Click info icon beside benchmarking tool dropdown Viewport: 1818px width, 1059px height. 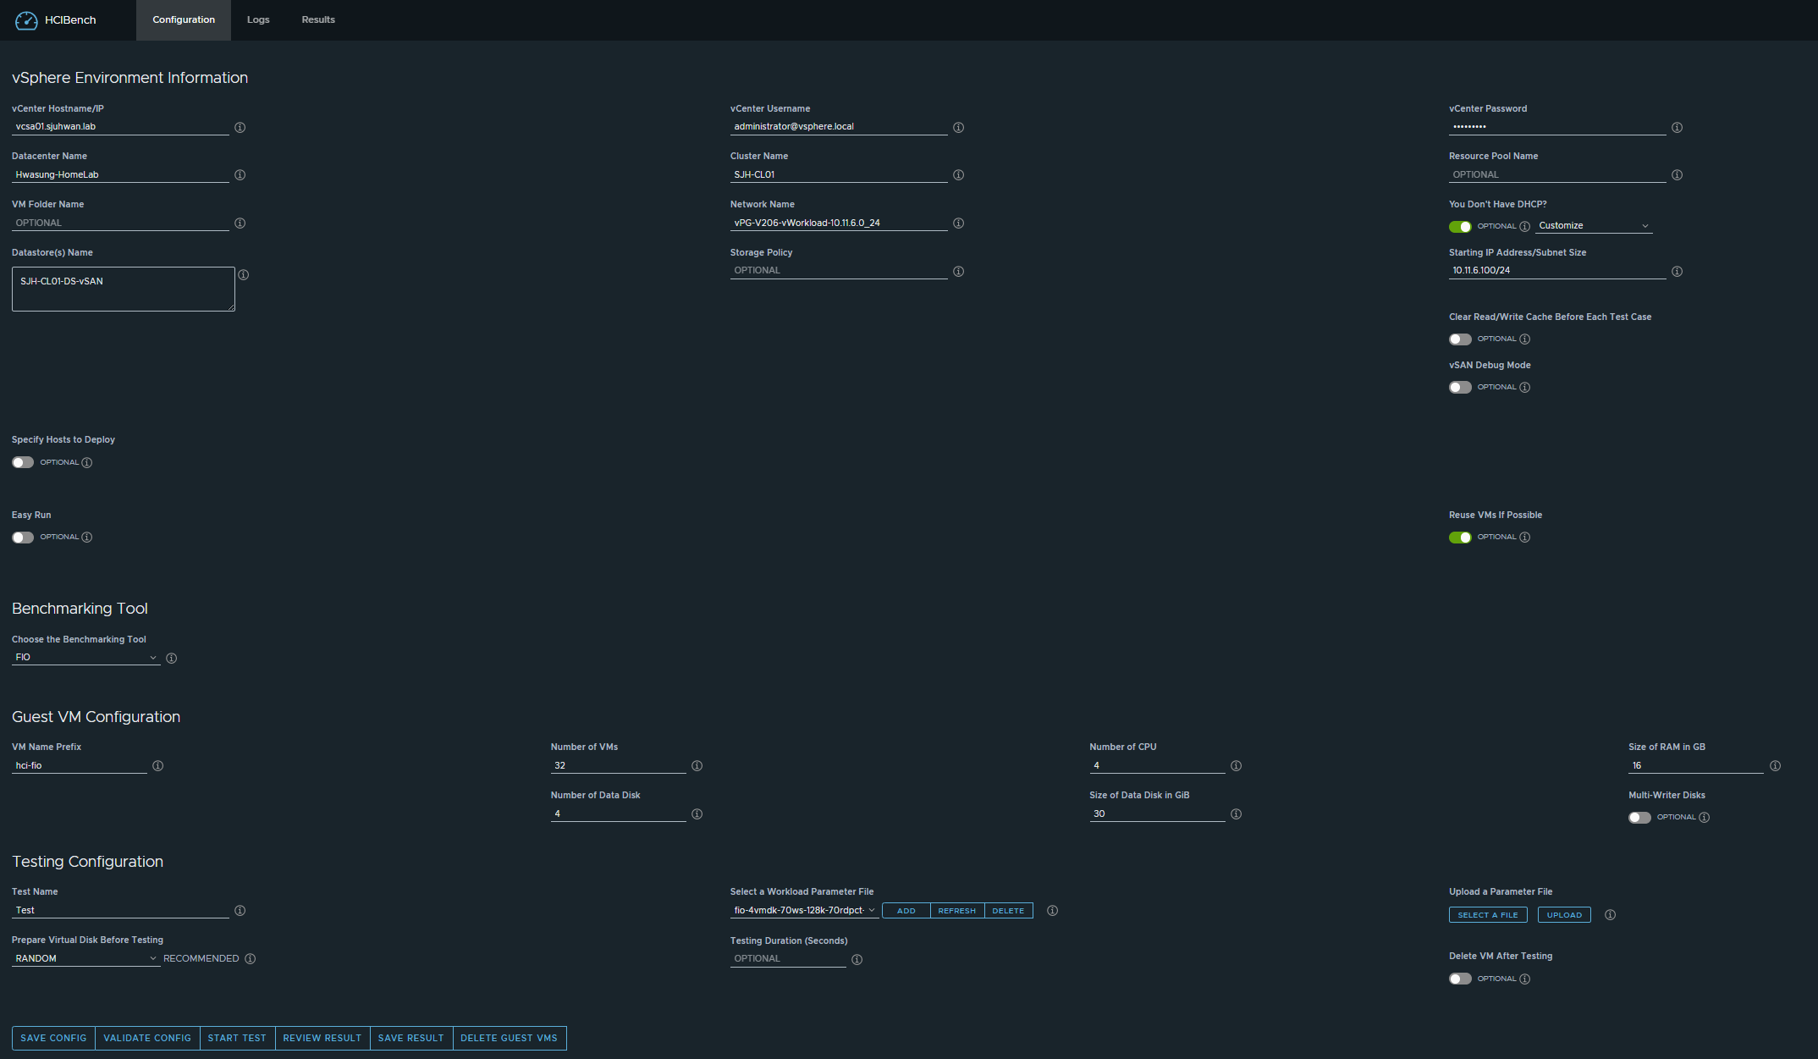[172, 659]
